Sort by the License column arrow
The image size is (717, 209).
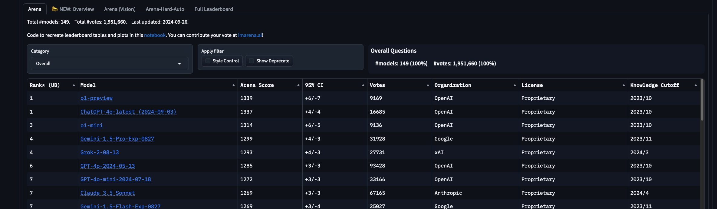pyautogui.click(x=623, y=85)
